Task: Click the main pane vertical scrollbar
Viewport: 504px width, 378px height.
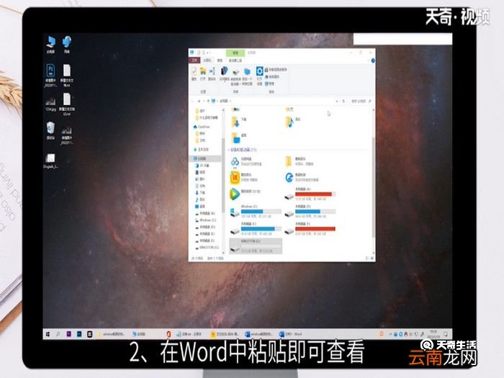Action: click(373, 186)
